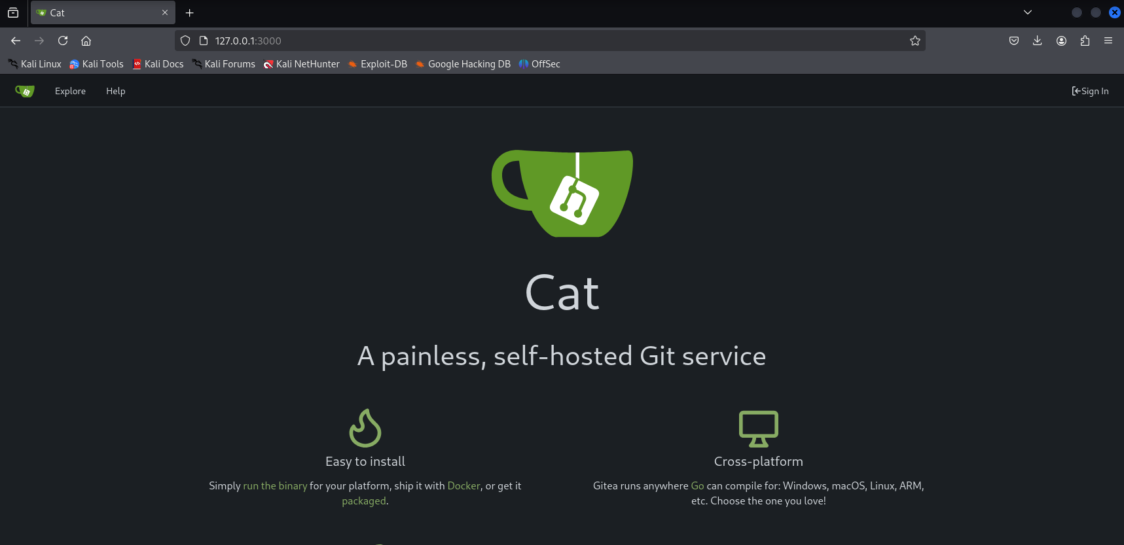Reload the current page
The width and height of the screenshot is (1124, 545).
point(63,41)
